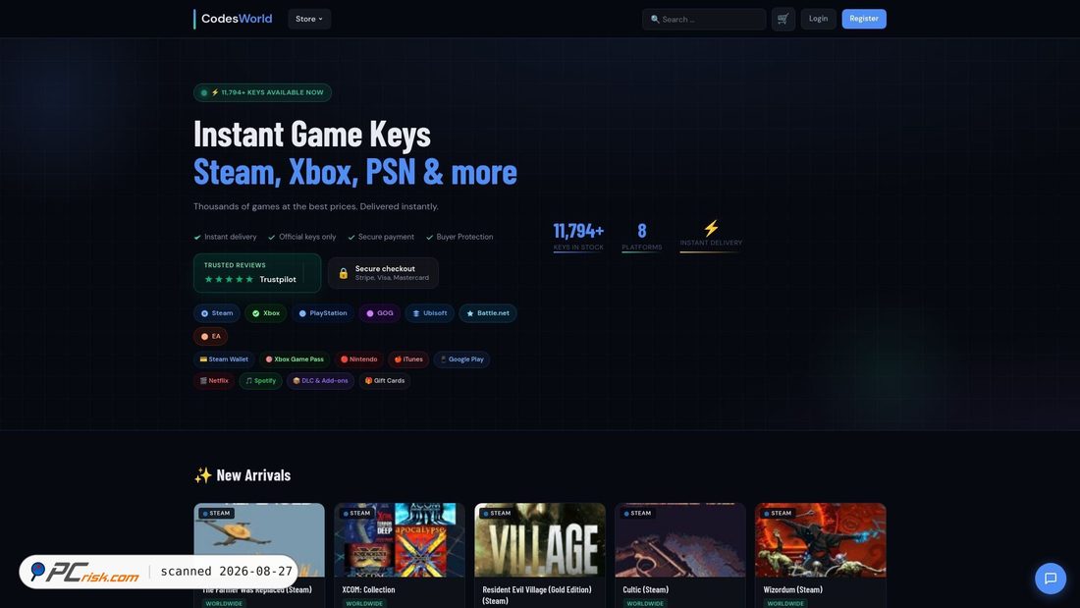Open The Farmer Was Replaced thumbnail
Image resolution: width=1080 pixels, height=608 pixels.
coord(259,540)
